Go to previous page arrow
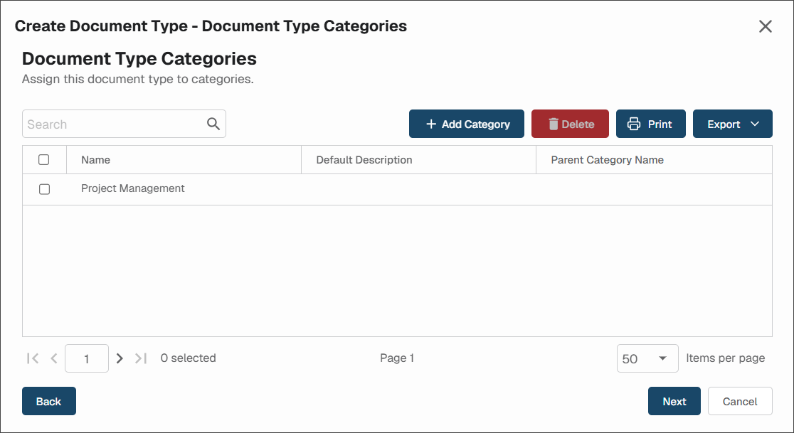 click(54, 358)
